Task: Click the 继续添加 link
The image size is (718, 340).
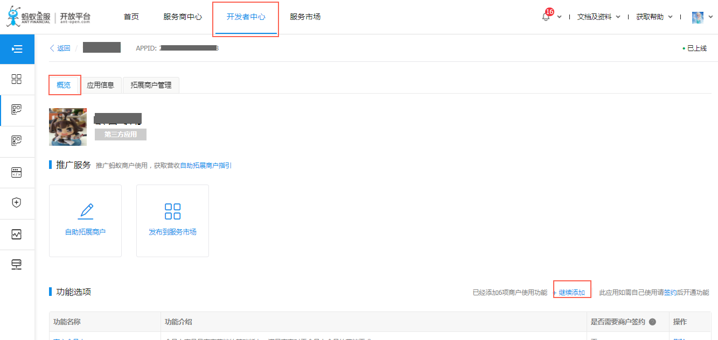Action: 571,293
